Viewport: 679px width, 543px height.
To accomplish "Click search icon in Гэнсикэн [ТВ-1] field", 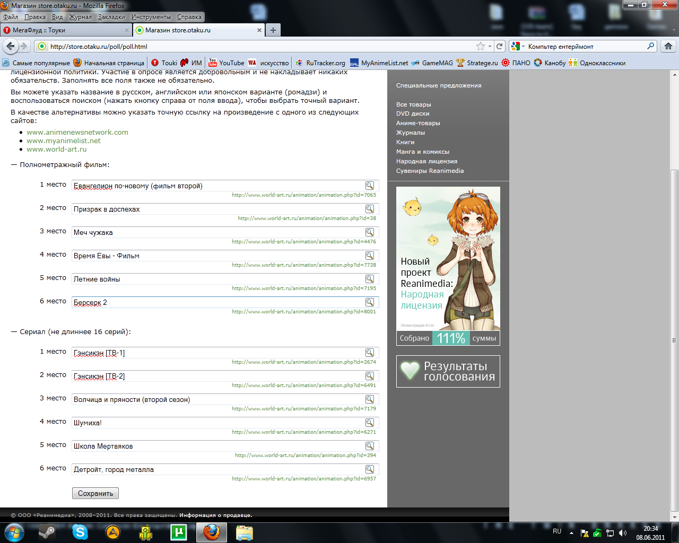I will pos(370,353).
